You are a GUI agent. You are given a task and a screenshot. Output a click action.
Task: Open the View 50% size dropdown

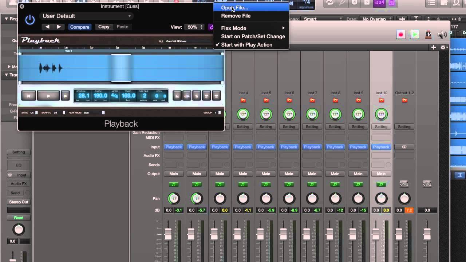pyautogui.click(x=195, y=27)
